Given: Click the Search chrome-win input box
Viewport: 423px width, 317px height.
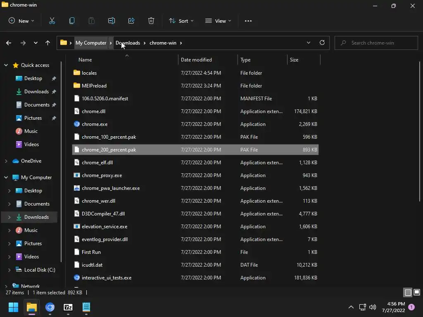Looking at the screenshot, I should click(376, 43).
